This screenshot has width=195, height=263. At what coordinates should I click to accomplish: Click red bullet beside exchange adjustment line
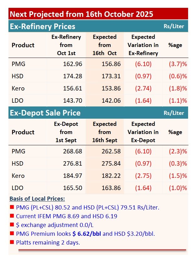(12, 224)
